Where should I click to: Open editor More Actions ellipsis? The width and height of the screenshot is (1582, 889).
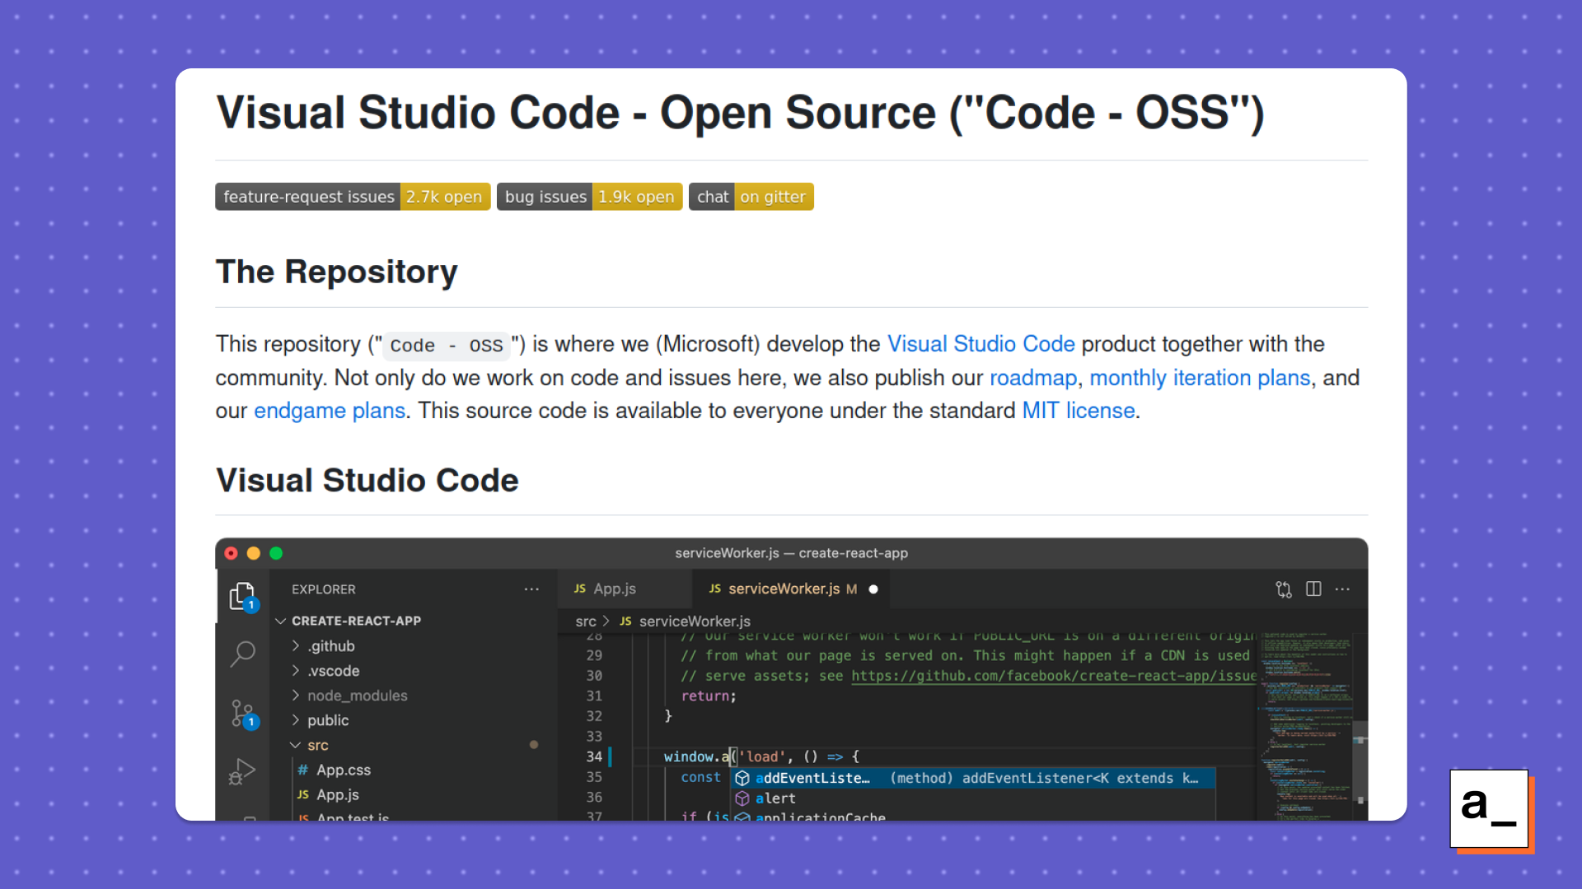(1343, 589)
